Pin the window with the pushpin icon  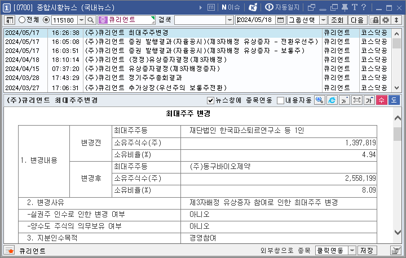click(345, 8)
